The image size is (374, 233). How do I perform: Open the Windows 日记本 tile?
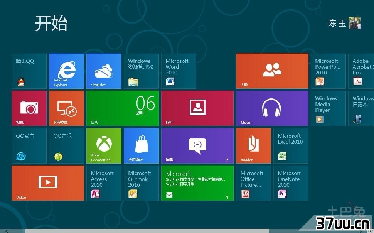[361, 108]
